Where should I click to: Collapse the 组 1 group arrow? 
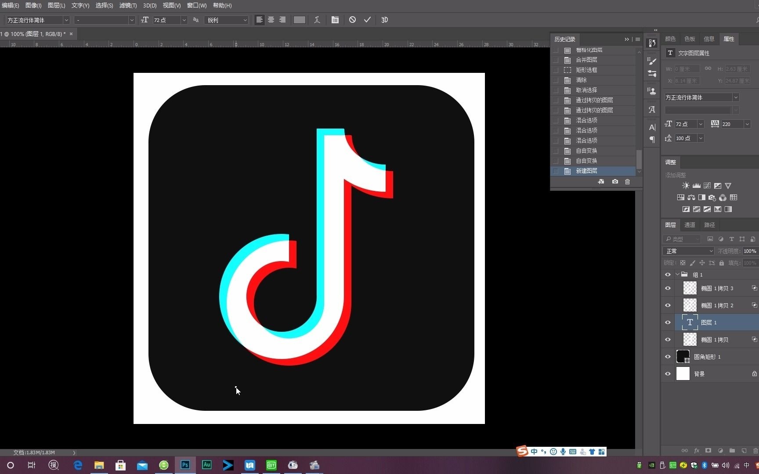(x=678, y=275)
